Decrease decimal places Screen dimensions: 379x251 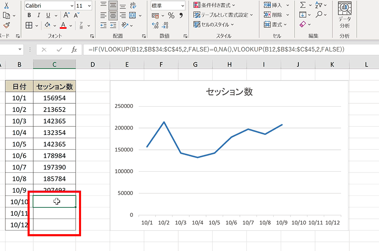point(165,25)
